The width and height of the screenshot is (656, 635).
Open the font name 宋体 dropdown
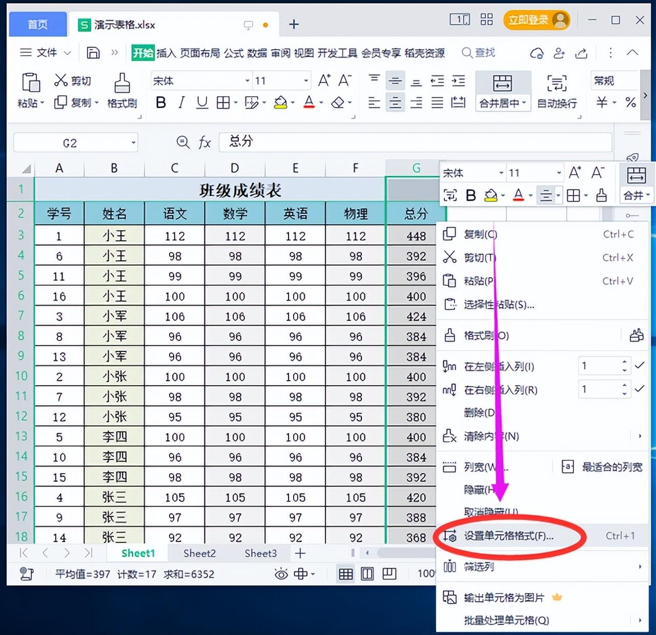coord(247,81)
